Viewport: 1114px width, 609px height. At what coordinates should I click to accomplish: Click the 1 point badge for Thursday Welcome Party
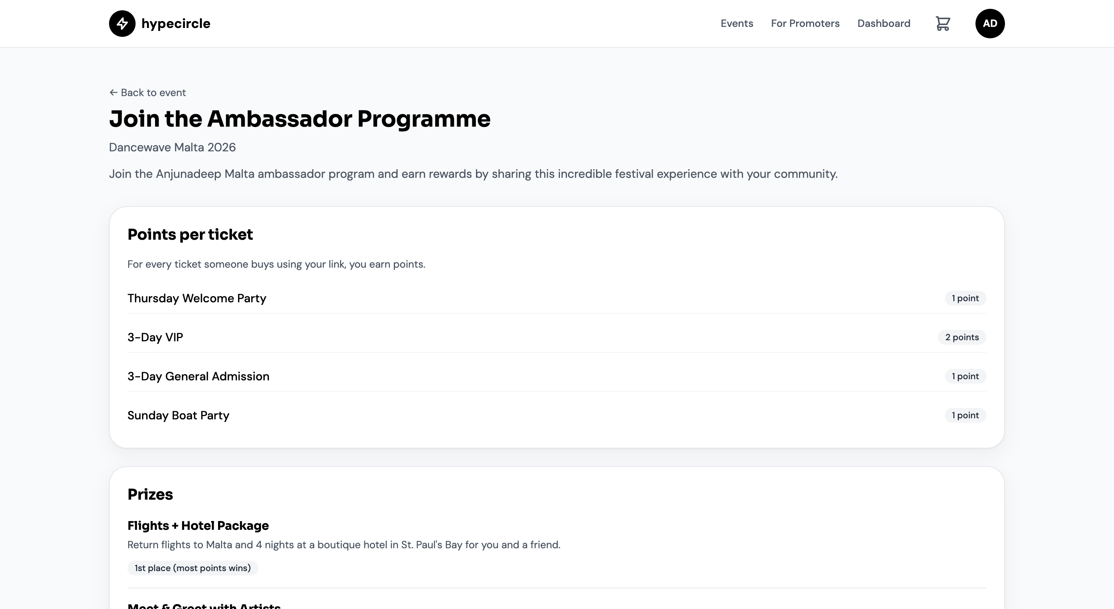tap(965, 298)
